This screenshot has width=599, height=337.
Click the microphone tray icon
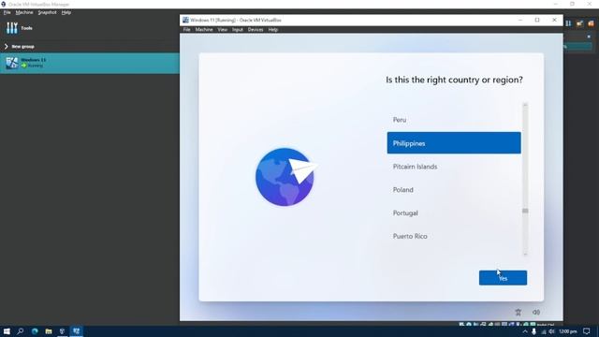533,331
